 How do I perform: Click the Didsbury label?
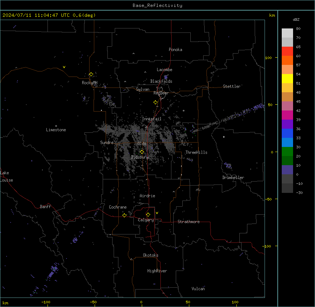(x=140, y=157)
